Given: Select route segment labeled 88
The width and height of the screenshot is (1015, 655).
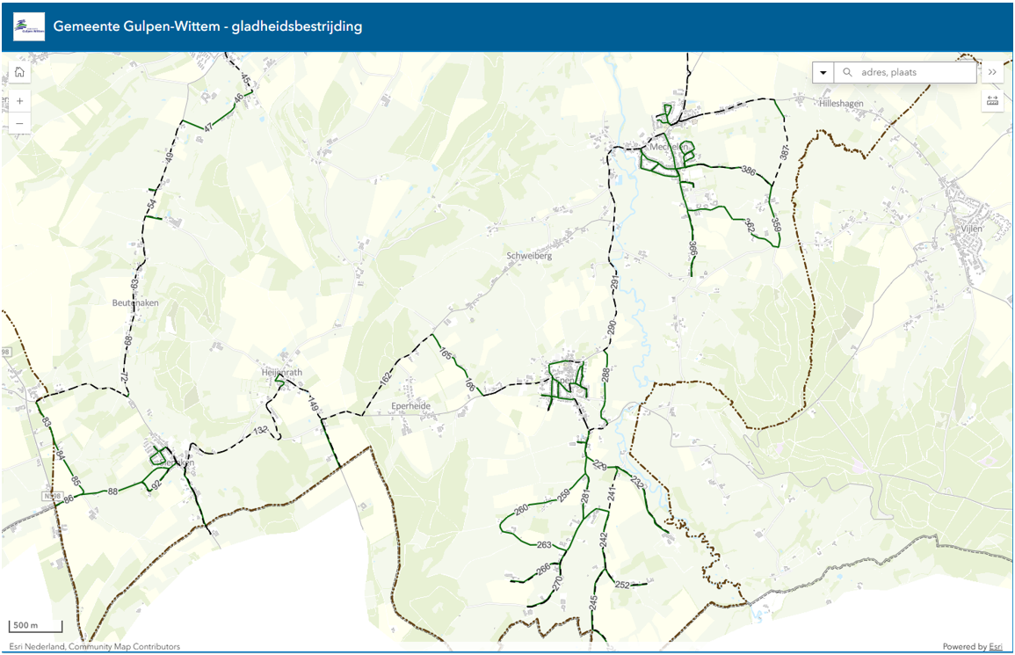Looking at the screenshot, I should click(112, 491).
